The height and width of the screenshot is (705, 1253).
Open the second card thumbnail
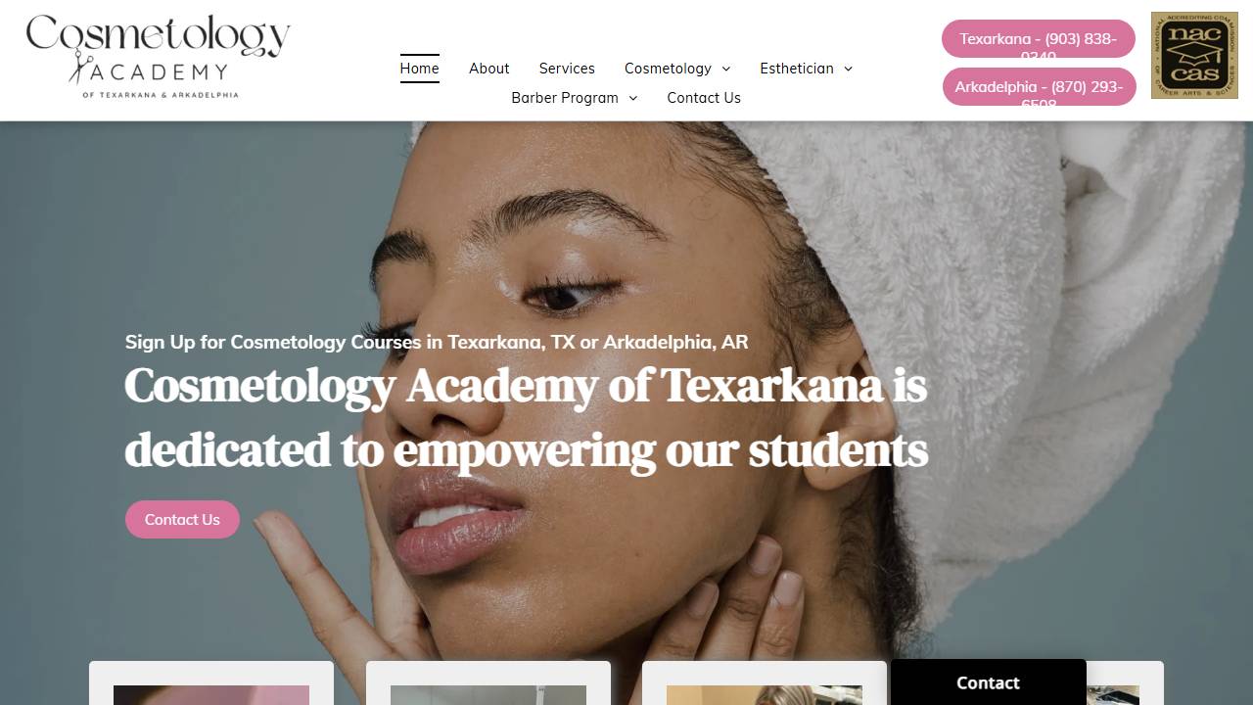488,694
